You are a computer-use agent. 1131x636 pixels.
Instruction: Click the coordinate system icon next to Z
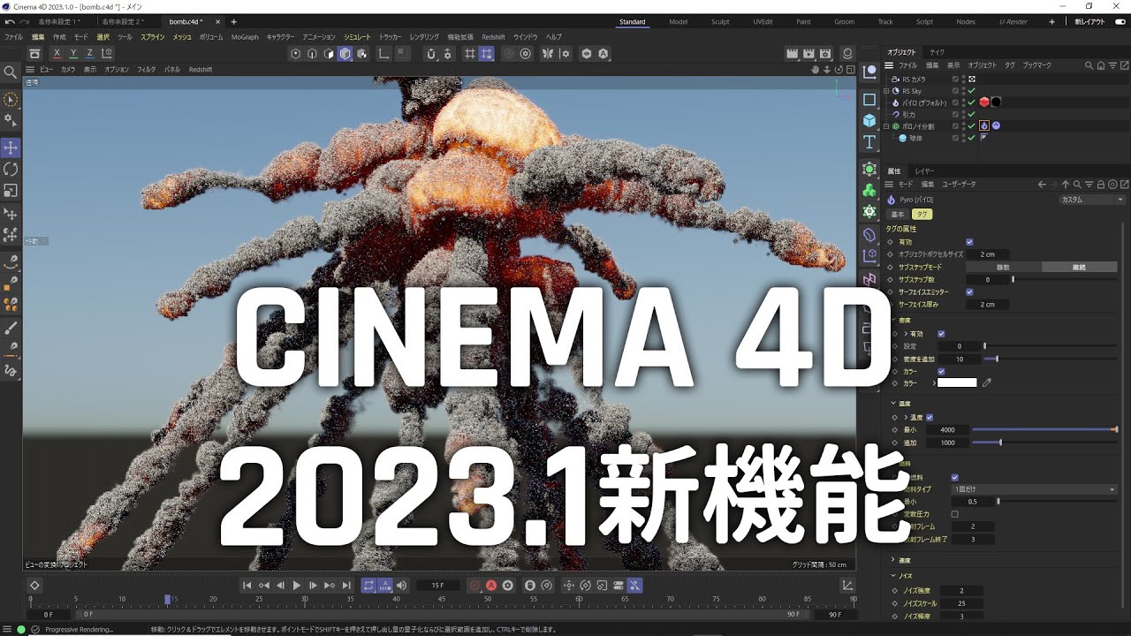105,54
